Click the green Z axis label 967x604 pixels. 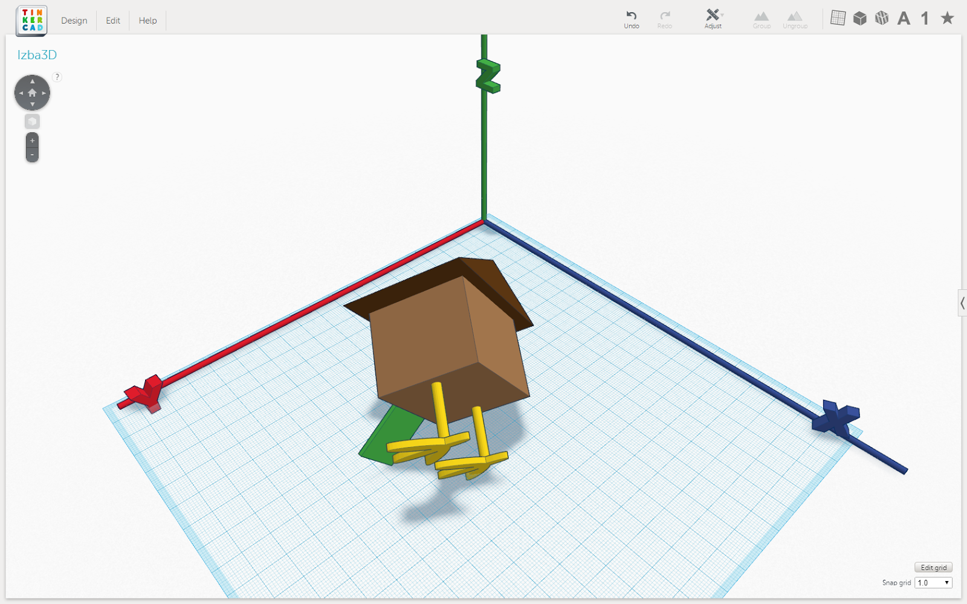(488, 77)
